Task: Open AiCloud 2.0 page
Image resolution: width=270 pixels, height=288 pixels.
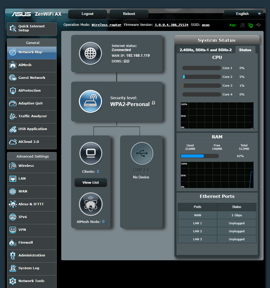Action: (x=32, y=142)
